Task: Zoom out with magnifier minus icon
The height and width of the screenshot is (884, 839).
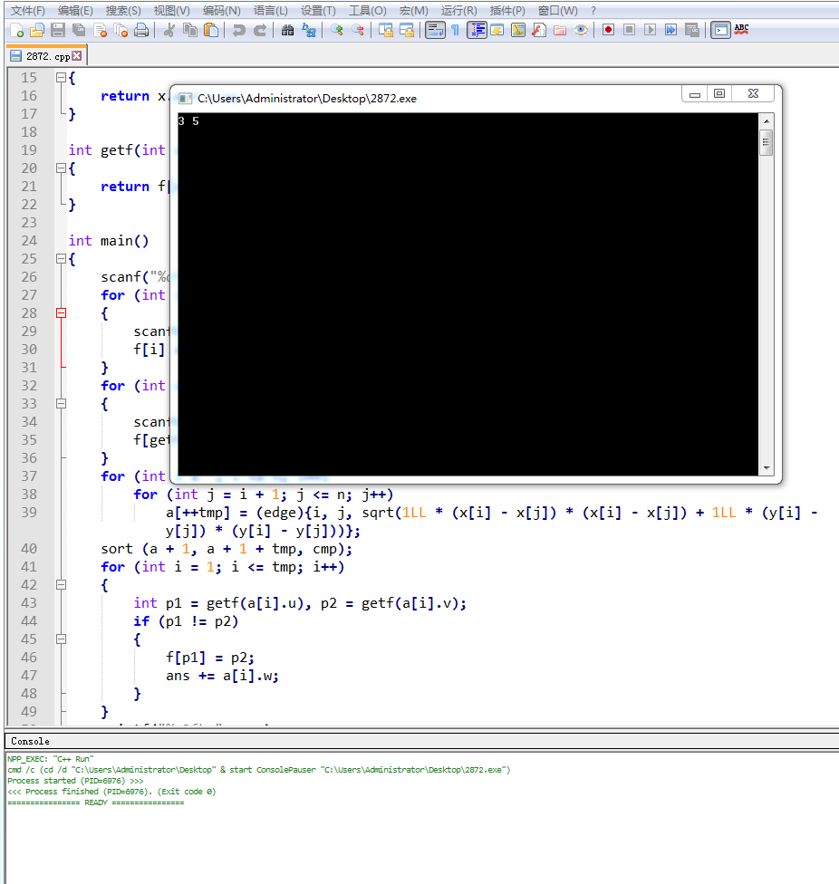Action: 358,30
